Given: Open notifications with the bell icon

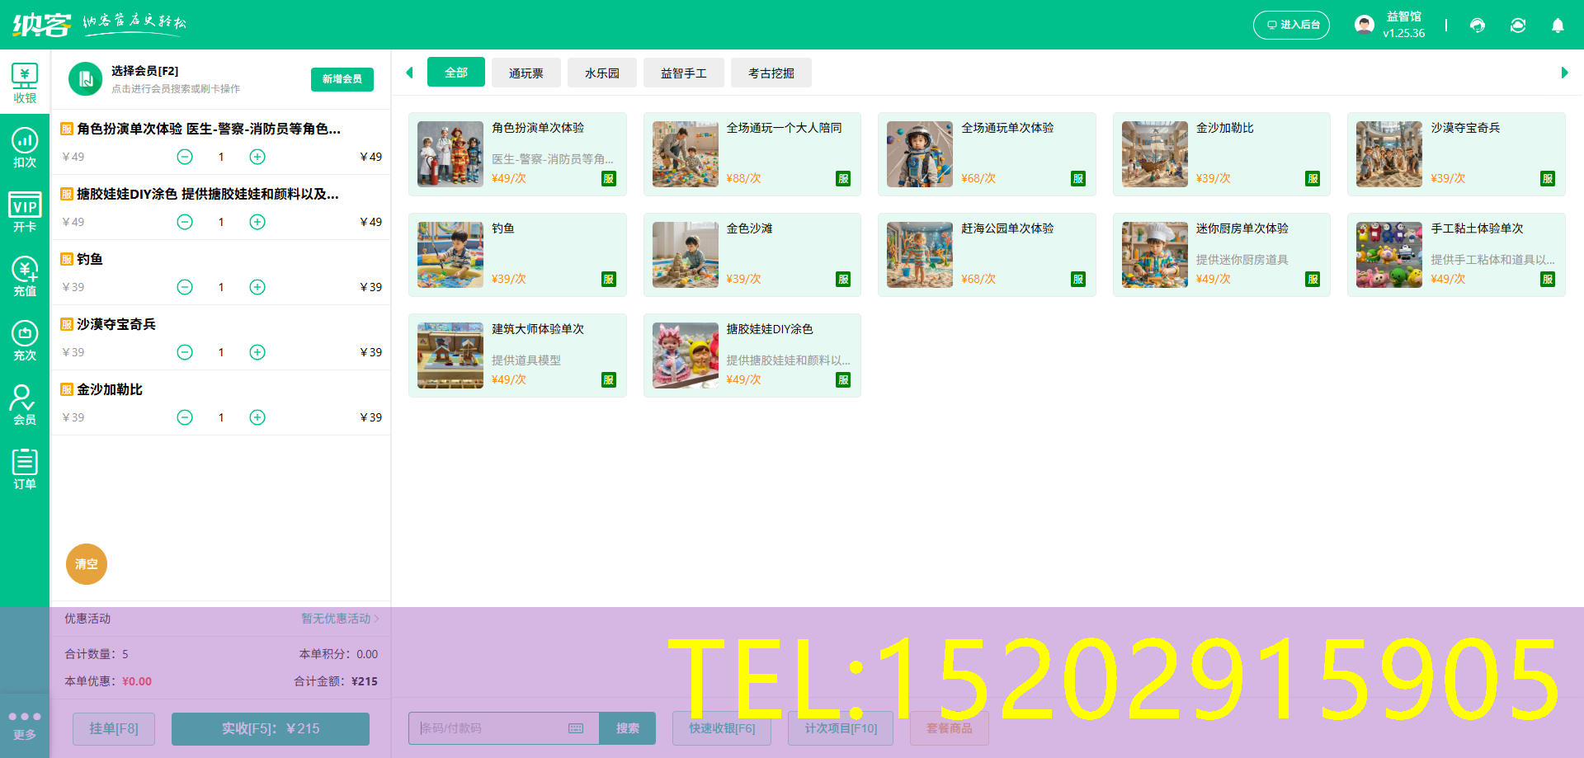Looking at the screenshot, I should tap(1558, 26).
